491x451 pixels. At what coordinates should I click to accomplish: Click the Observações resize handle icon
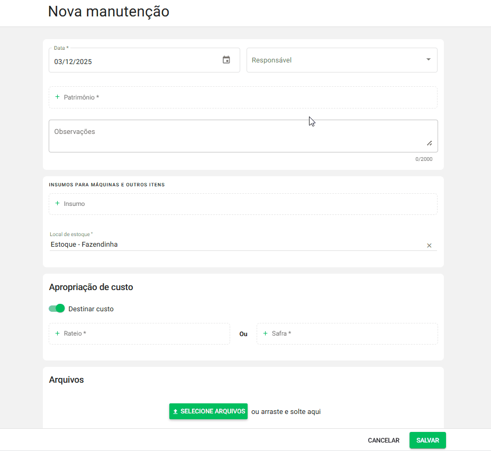[429, 143]
